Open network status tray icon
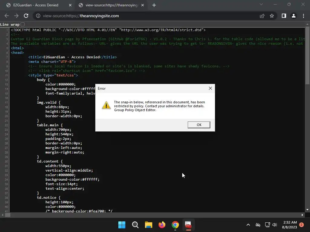Screen dimensions: 310x232 point(267,225)
